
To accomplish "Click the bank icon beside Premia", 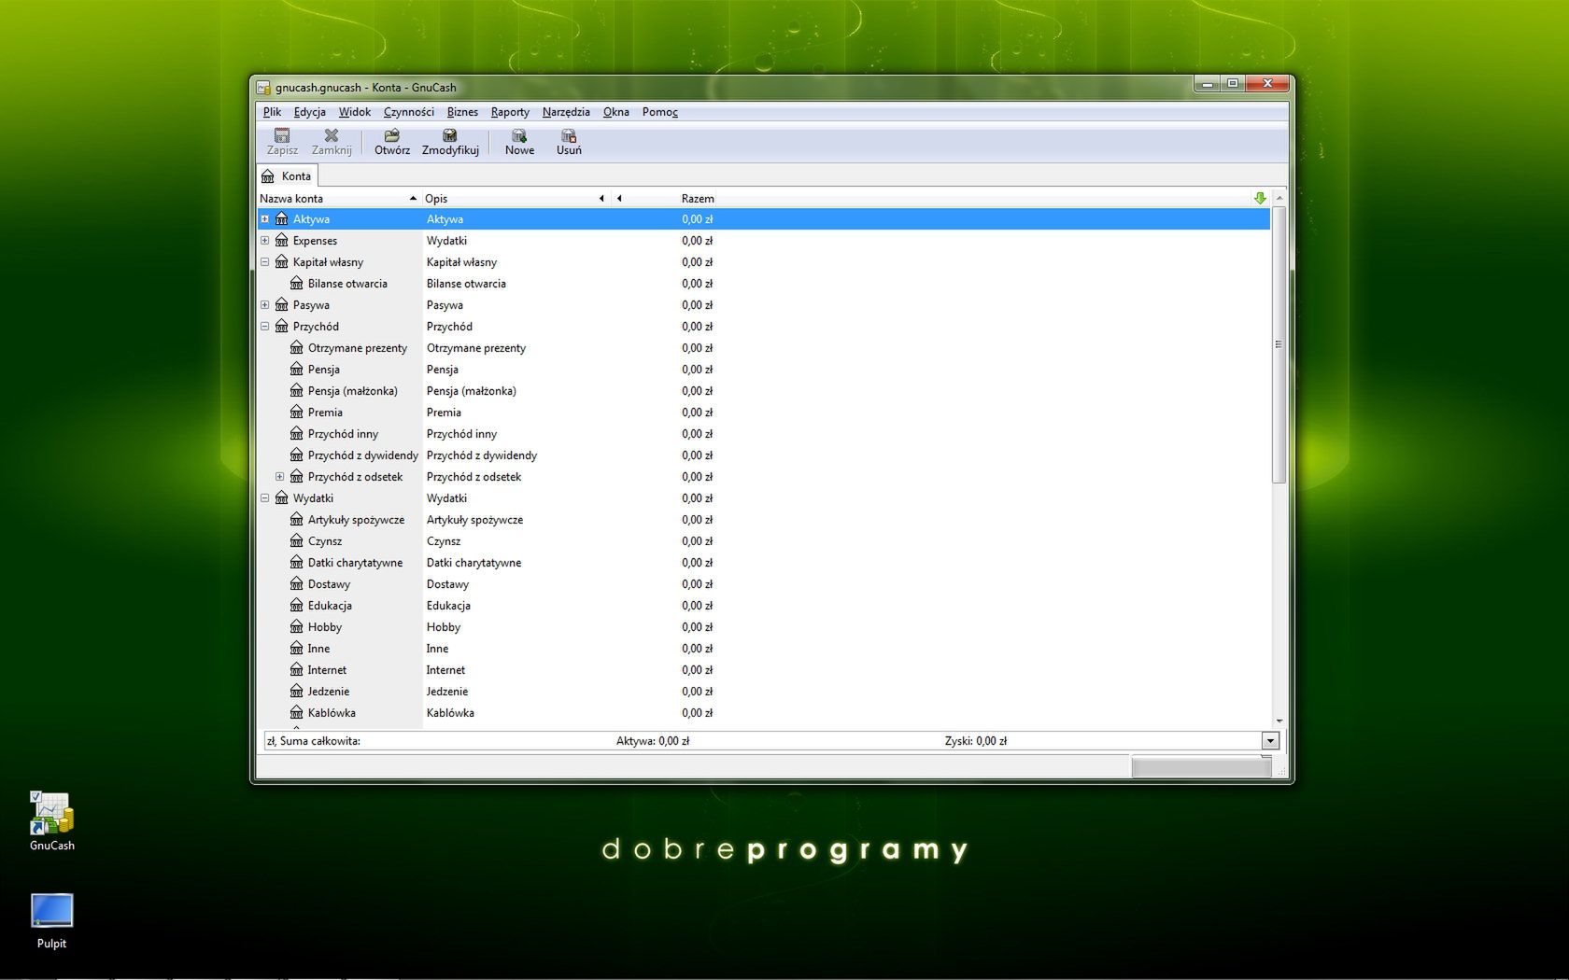I will click(296, 413).
